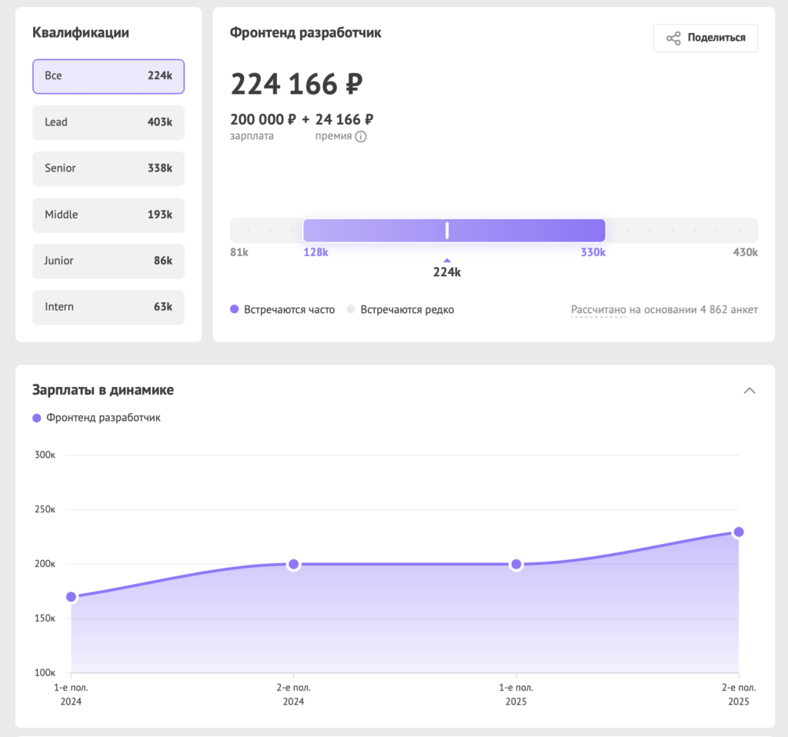Click the 2-е пол. 2024 data point
This screenshot has height=737, width=788.
coord(293,565)
